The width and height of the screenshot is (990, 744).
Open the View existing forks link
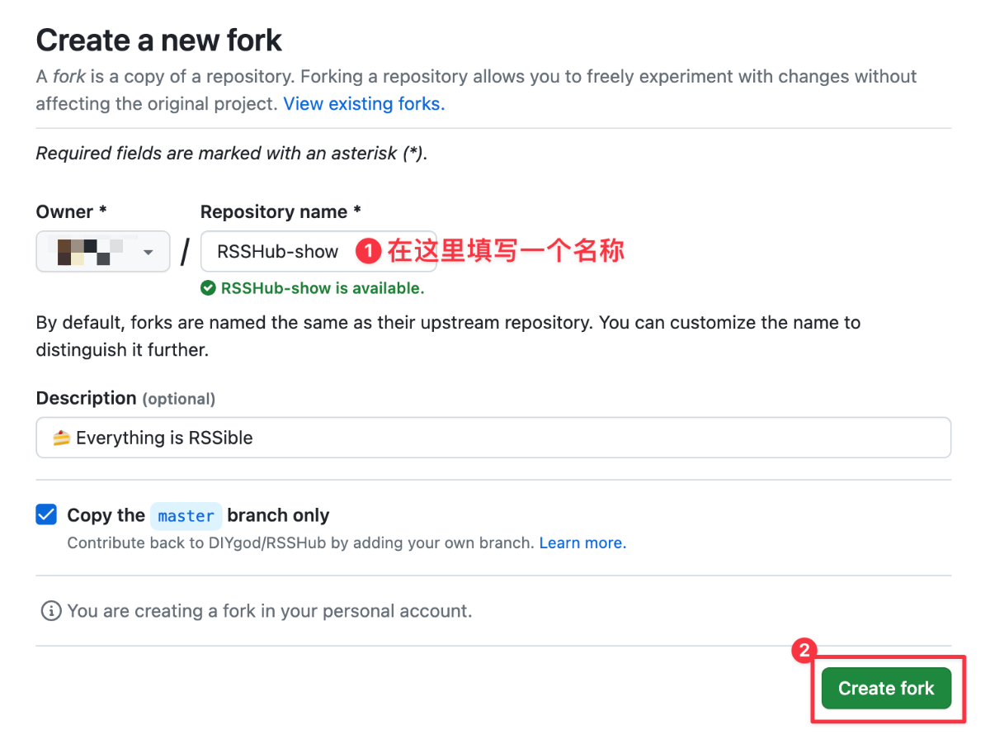(364, 104)
